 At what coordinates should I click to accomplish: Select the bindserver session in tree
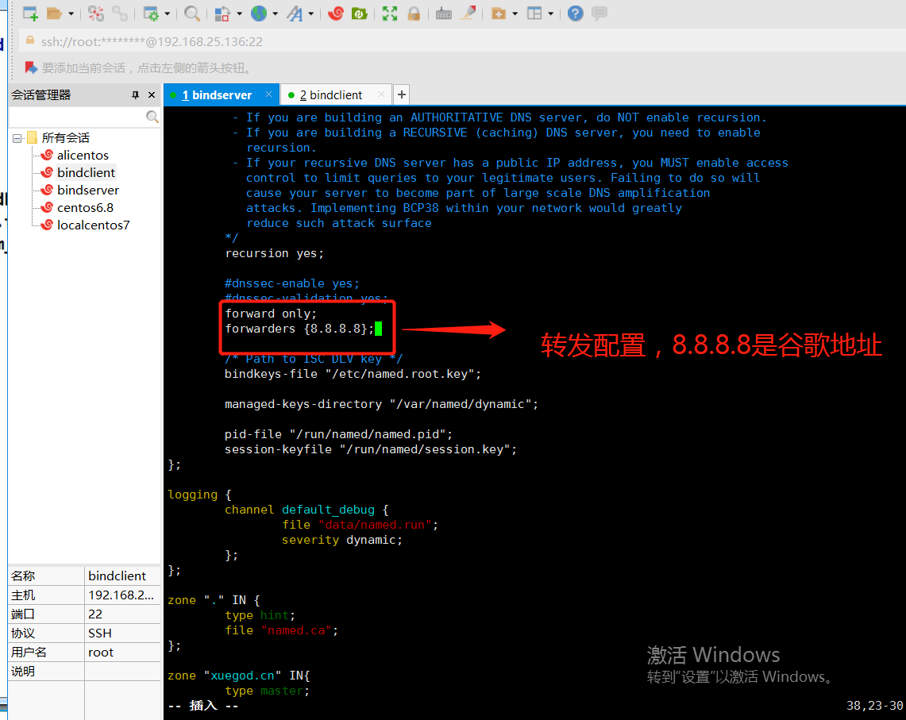(x=88, y=190)
